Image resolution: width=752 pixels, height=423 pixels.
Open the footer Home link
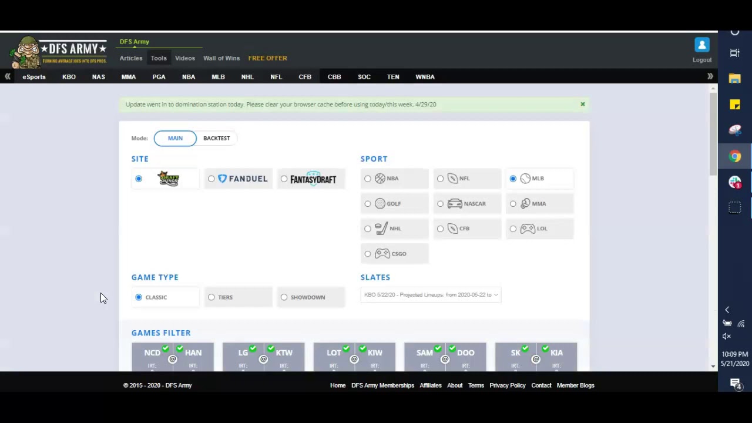[338, 385]
